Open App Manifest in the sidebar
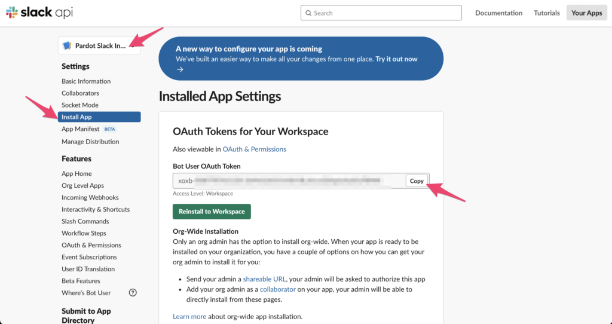 [x=80, y=129]
